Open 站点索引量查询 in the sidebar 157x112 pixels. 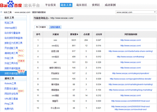12,33
